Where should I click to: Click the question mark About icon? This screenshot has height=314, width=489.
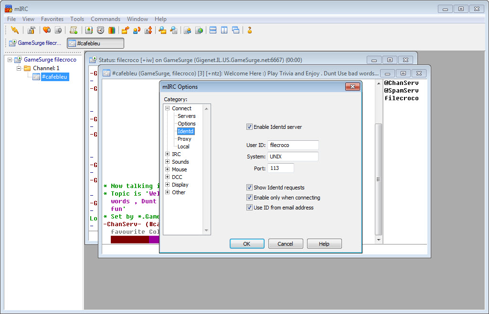tap(249, 30)
